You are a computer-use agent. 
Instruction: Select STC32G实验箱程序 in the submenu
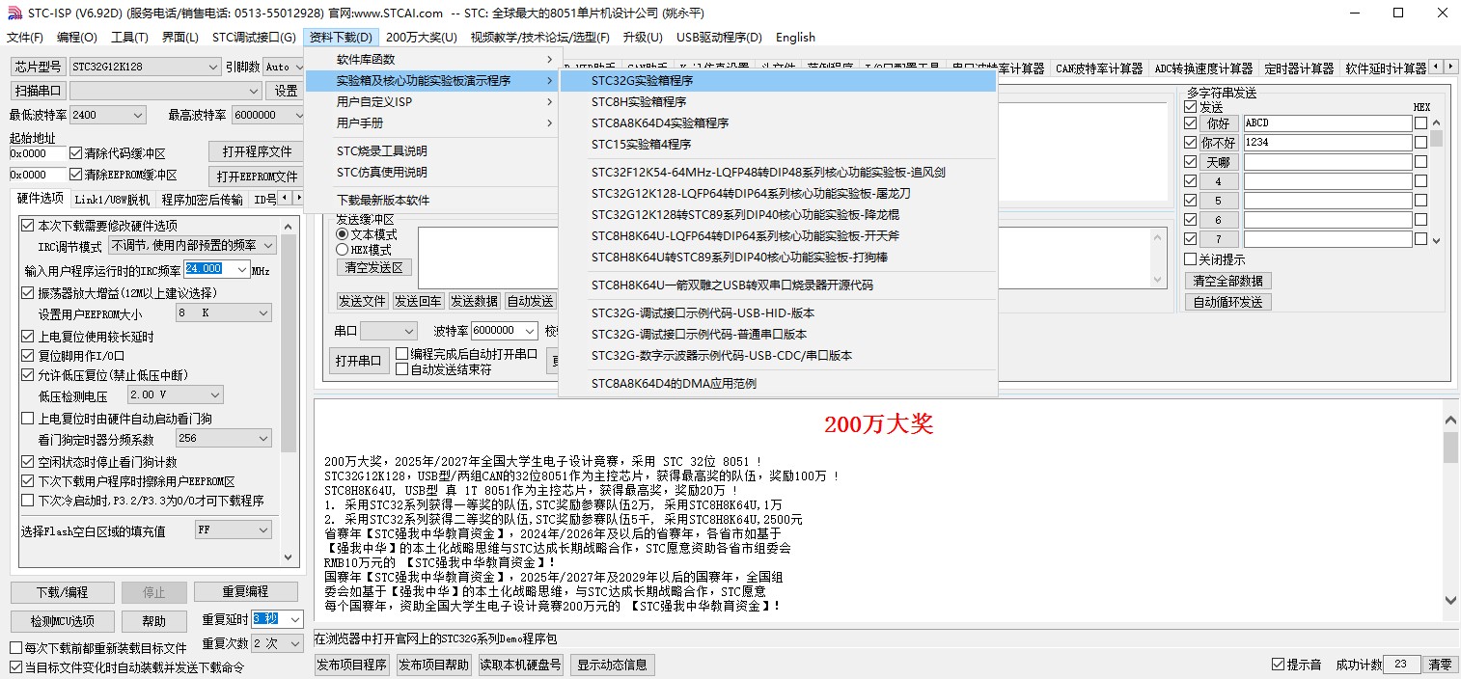coord(778,81)
